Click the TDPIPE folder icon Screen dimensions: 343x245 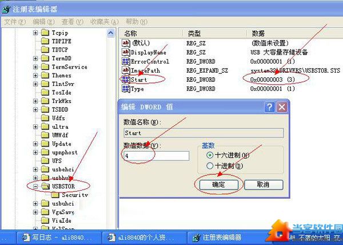click(x=45, y=41)
